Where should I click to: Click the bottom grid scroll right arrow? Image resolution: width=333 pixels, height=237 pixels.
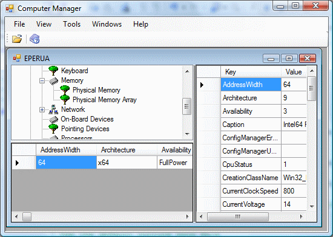pyautogui.click(x=187, y=216)
